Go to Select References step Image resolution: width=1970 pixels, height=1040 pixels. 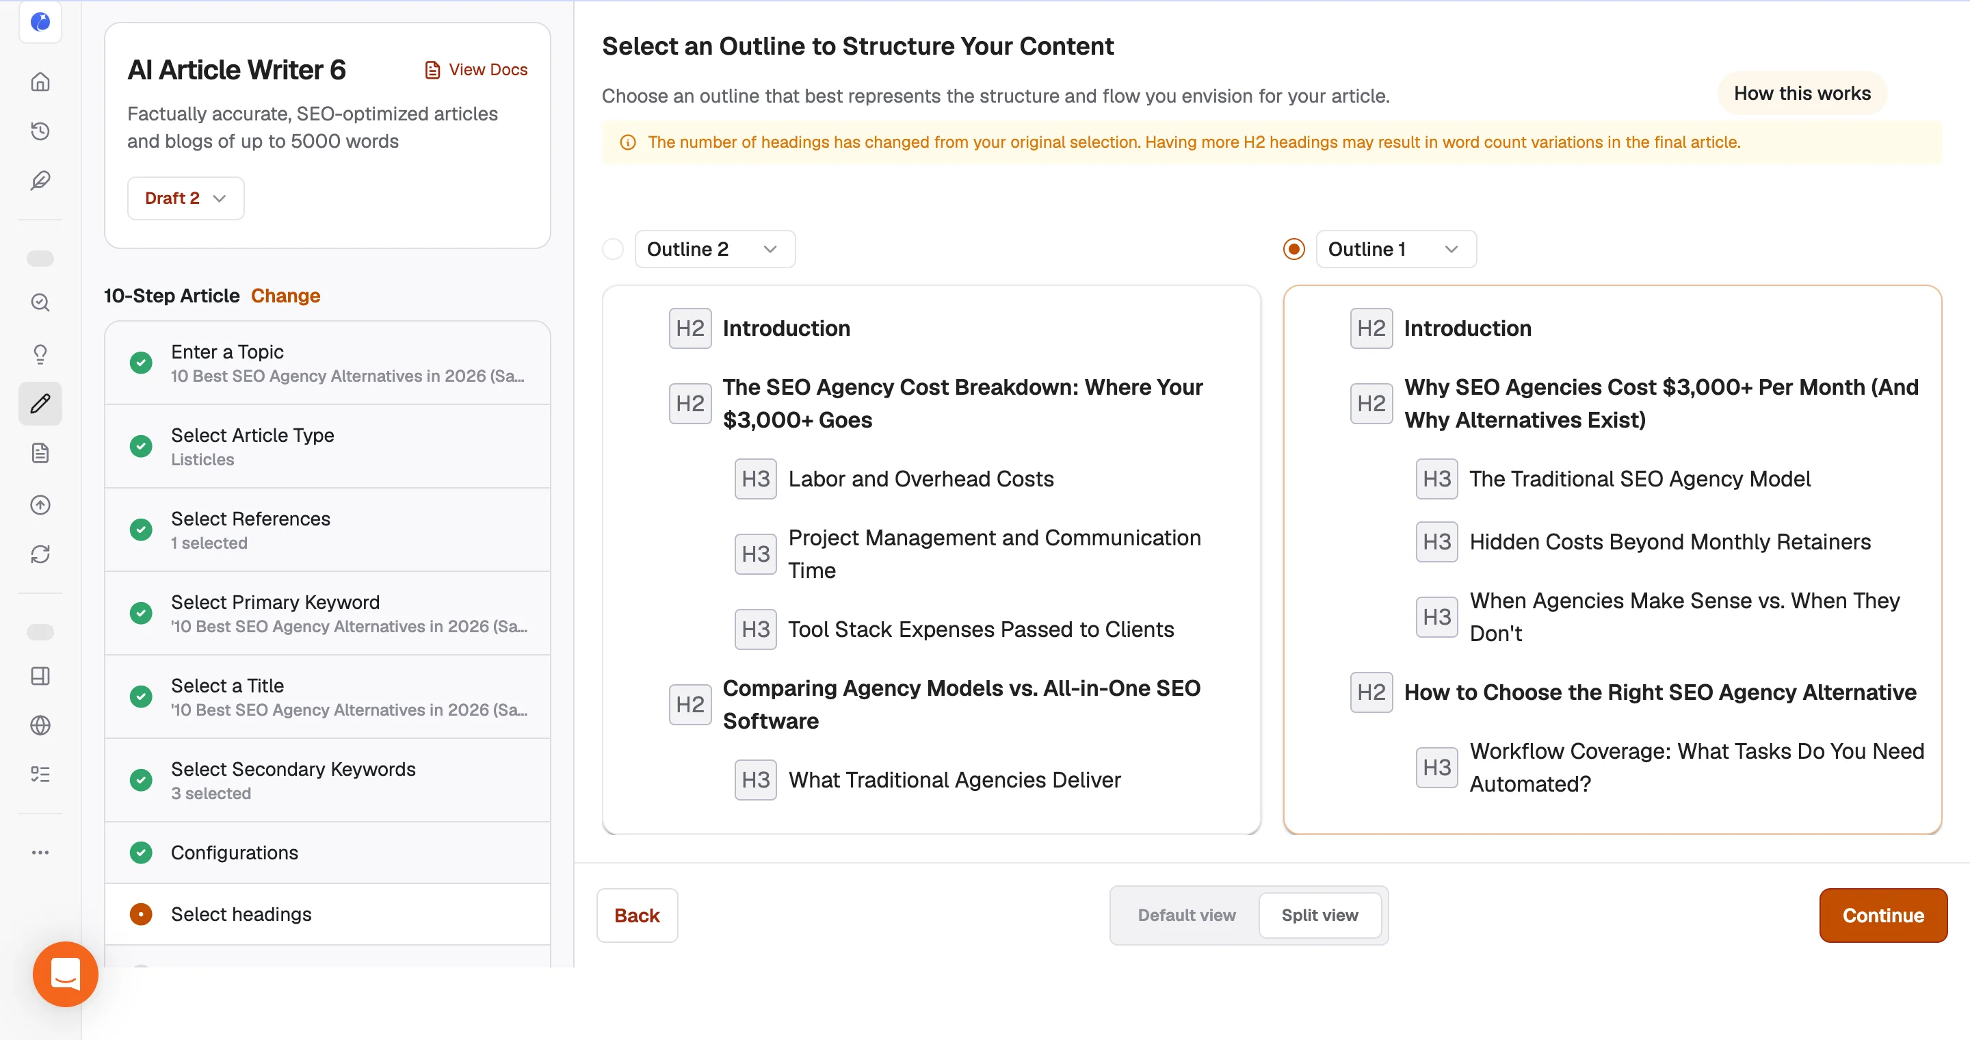pos(328,530)
